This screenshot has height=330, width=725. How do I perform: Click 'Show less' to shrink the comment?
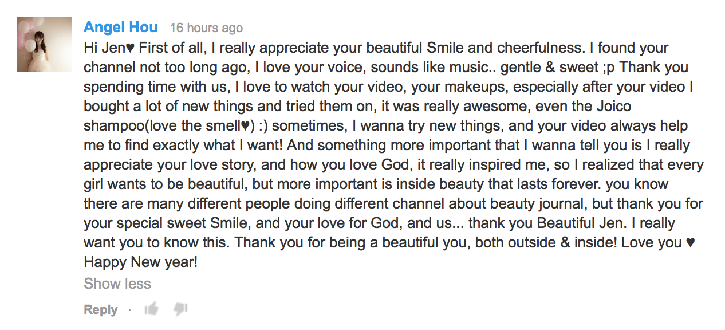click(117, 284)
